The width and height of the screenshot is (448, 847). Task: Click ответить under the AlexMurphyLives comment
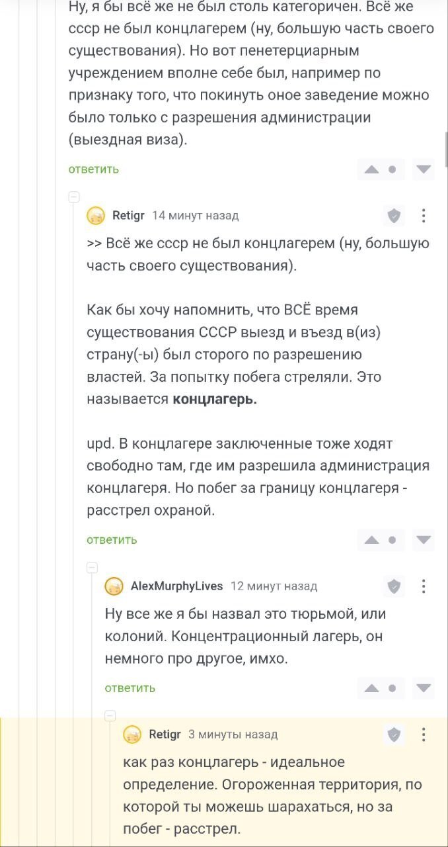pyautogui.click(x=130, y=688)
